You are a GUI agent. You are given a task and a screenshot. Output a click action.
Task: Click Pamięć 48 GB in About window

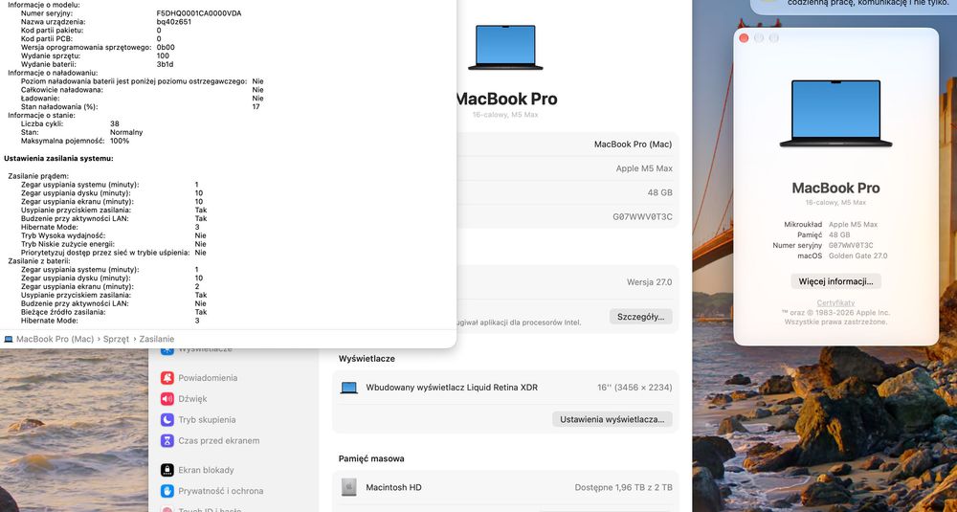(x=839, y=235)
